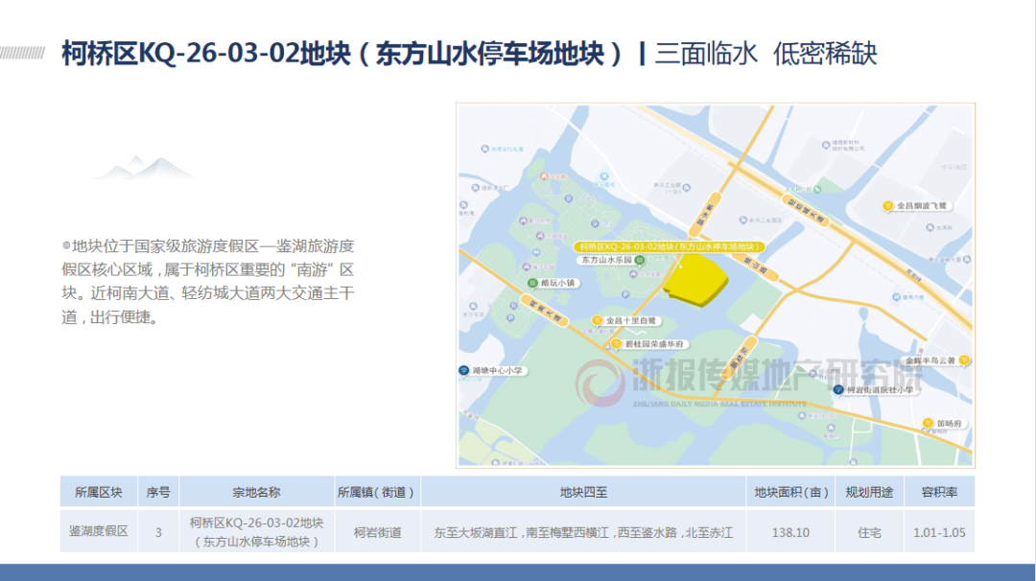Image resolution: width=1036 pixels, height=581 pixels.
Task: Click the 所属区块 table column header
Action: (98, 492)
